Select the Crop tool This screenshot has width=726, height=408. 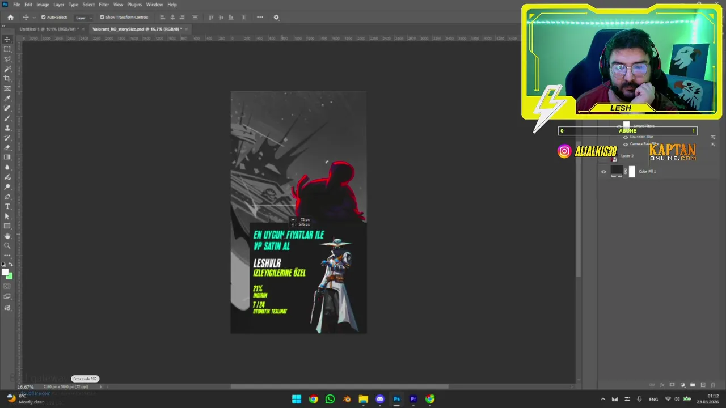[x=7, y=79]
